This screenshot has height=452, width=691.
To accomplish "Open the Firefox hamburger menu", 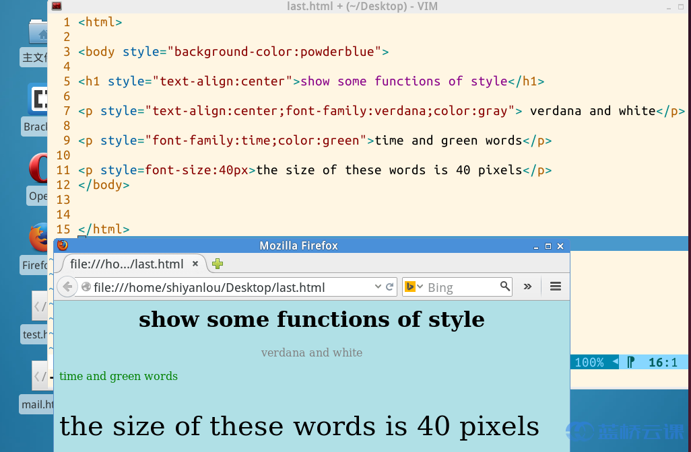I will pos(555,287).
